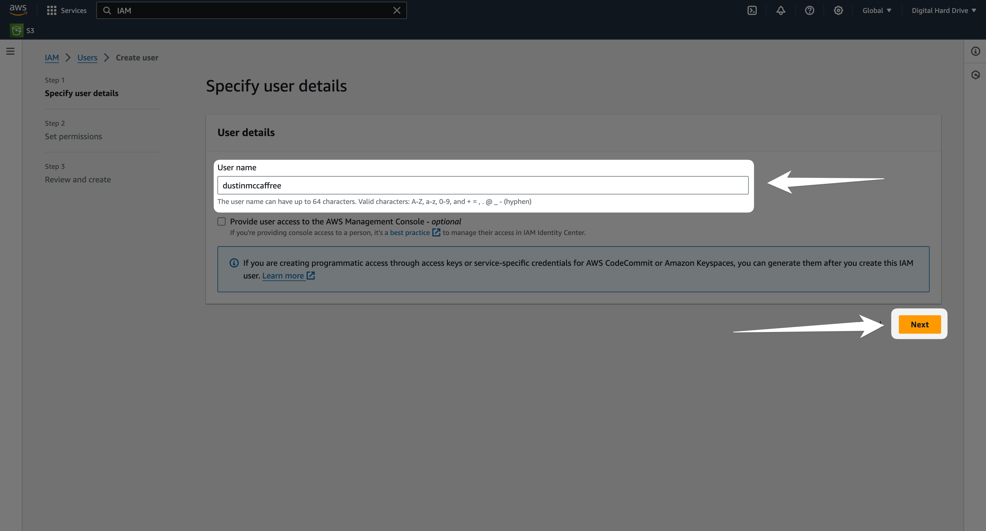This screenshot has width=986, height=531.
Task: Expand the left hamburger navigation menu
Action: coord(10,51)
